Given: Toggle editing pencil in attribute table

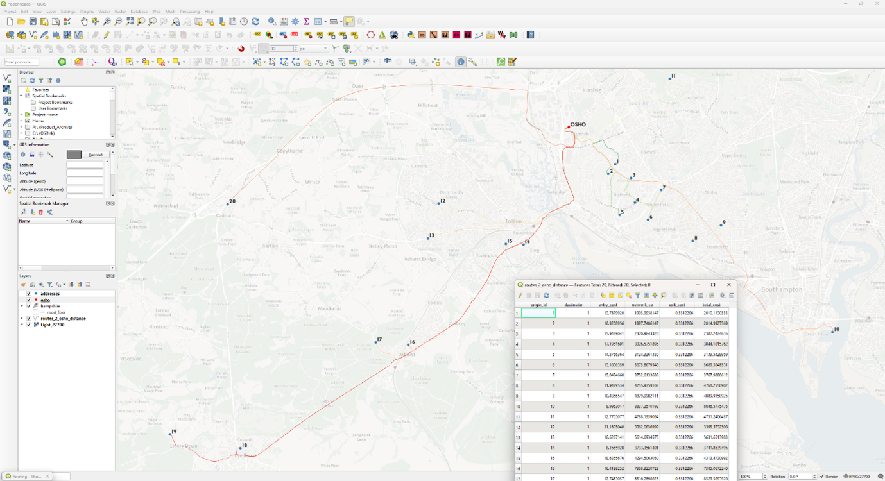Looking at the screenshot, I should tap(520, 296).
